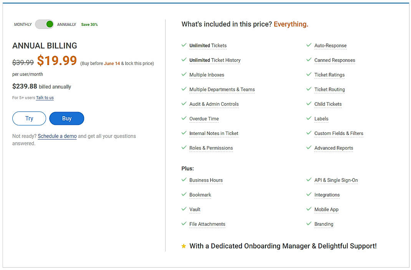Viewport: 411px width, 270px height.
Task: Click the checkmark next to Integrations
Action: tap(309, 195)
